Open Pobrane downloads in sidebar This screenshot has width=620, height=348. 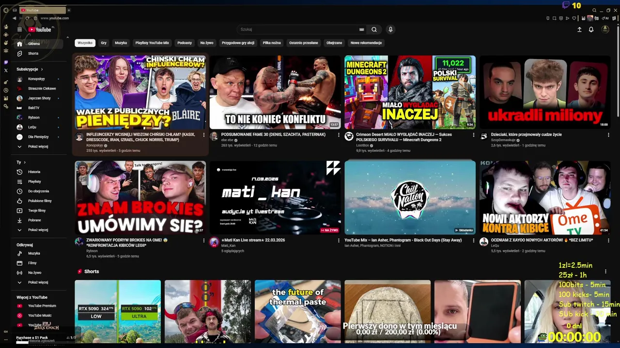[39, 220]
